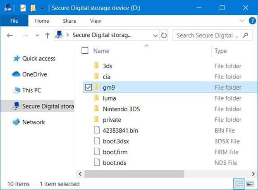Click the Quick Access properties toolbar icon
The height and width of the screenshot is (190, 258).
[23, 8]
